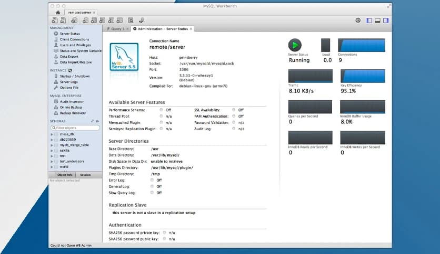
Task: Open Options File
Action: [x=69, y=88]
